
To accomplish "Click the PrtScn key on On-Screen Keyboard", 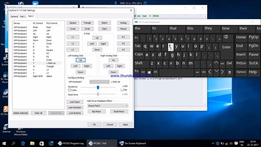I will [241, 63].
